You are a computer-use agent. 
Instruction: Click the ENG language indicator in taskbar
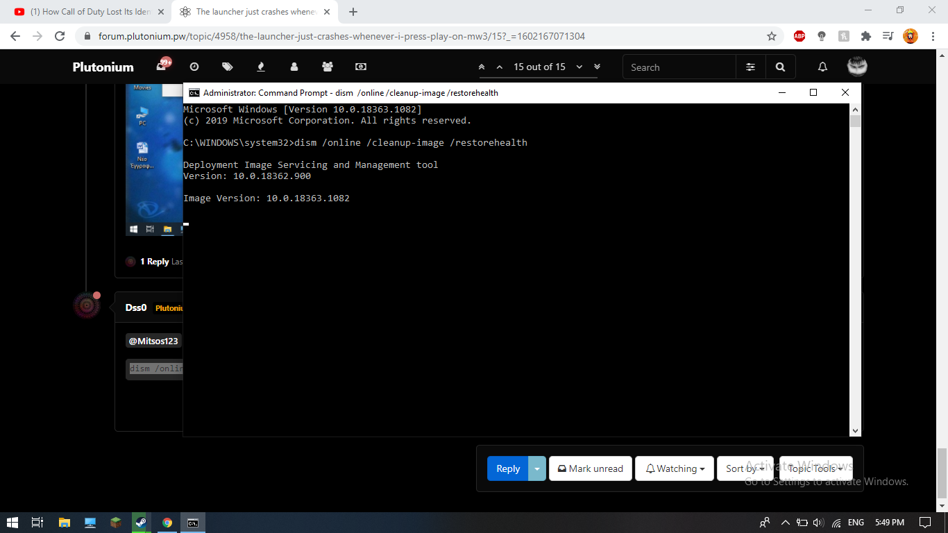point(856,523)
